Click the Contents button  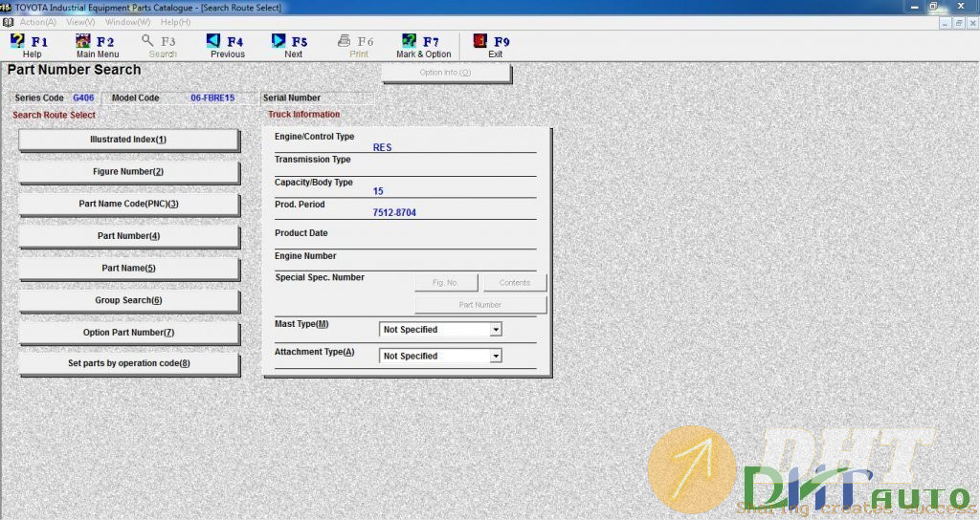point(514,283)
